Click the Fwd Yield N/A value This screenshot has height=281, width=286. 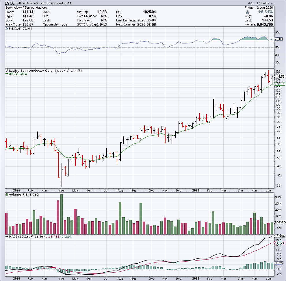104,20
